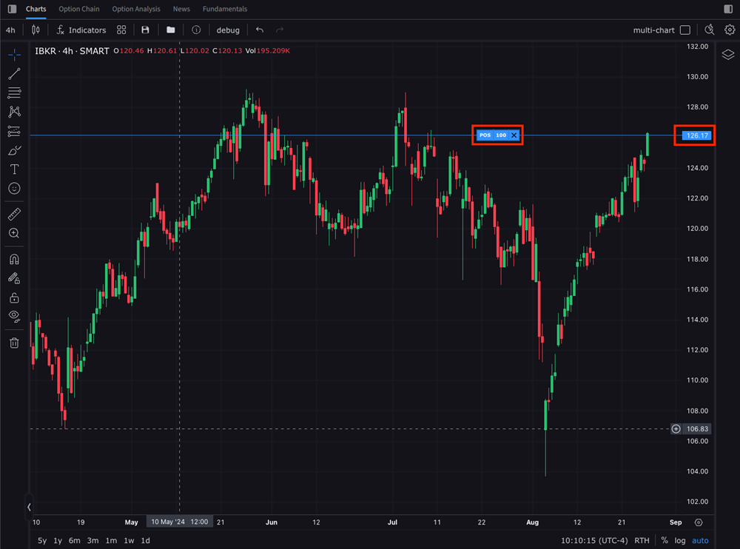
Task: Open the 4h interval dropdown
Action: 10,30
